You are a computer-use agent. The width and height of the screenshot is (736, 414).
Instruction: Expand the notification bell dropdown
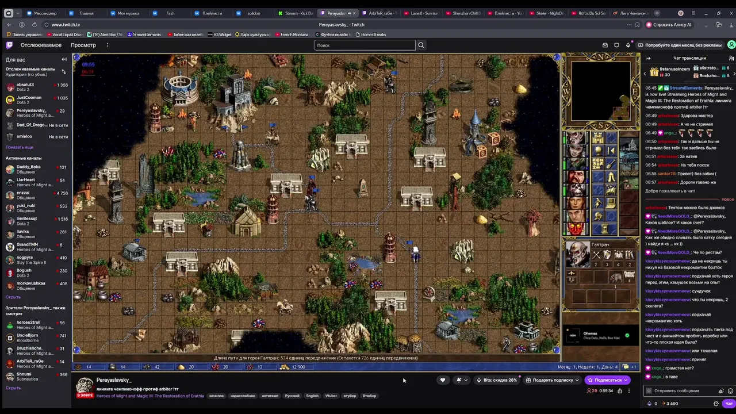(x=462, y=380)
